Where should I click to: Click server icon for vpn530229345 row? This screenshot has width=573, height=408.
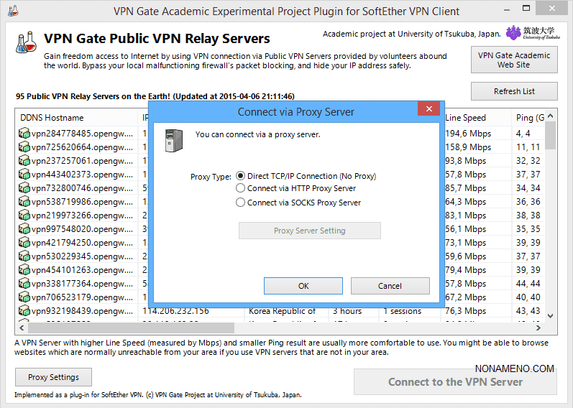24,256
